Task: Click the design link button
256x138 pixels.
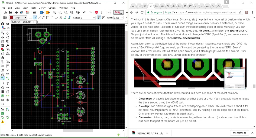Action: pyautogui.click(x=118, y=12)
